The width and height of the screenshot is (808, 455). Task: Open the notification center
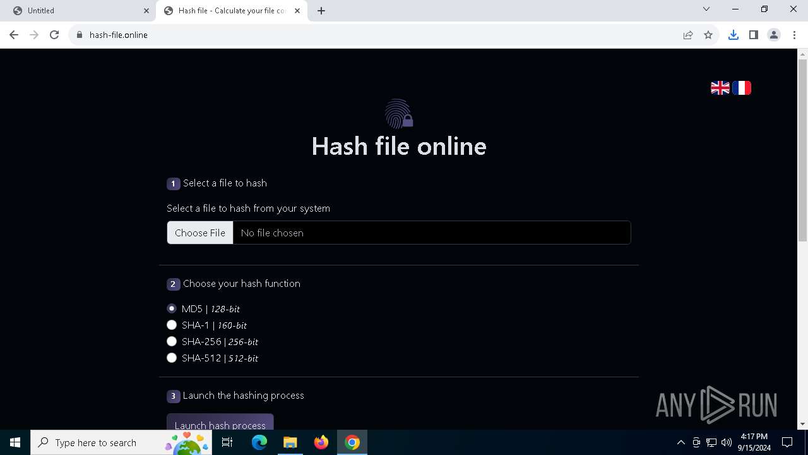click(x=787, y=442)
